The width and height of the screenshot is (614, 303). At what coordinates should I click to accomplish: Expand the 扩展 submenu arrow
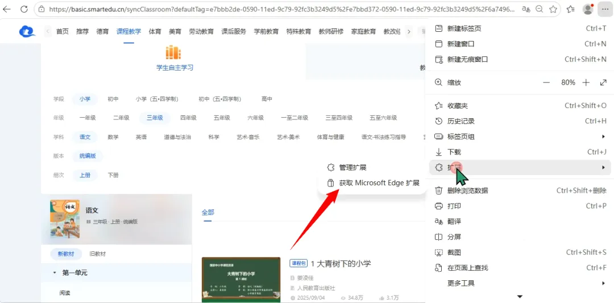point(603,168)
